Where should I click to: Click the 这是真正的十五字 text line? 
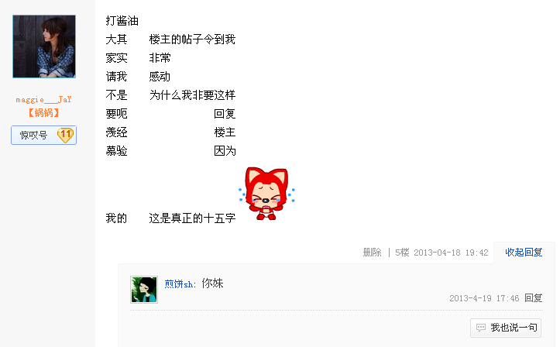click(x=192, y=218)
